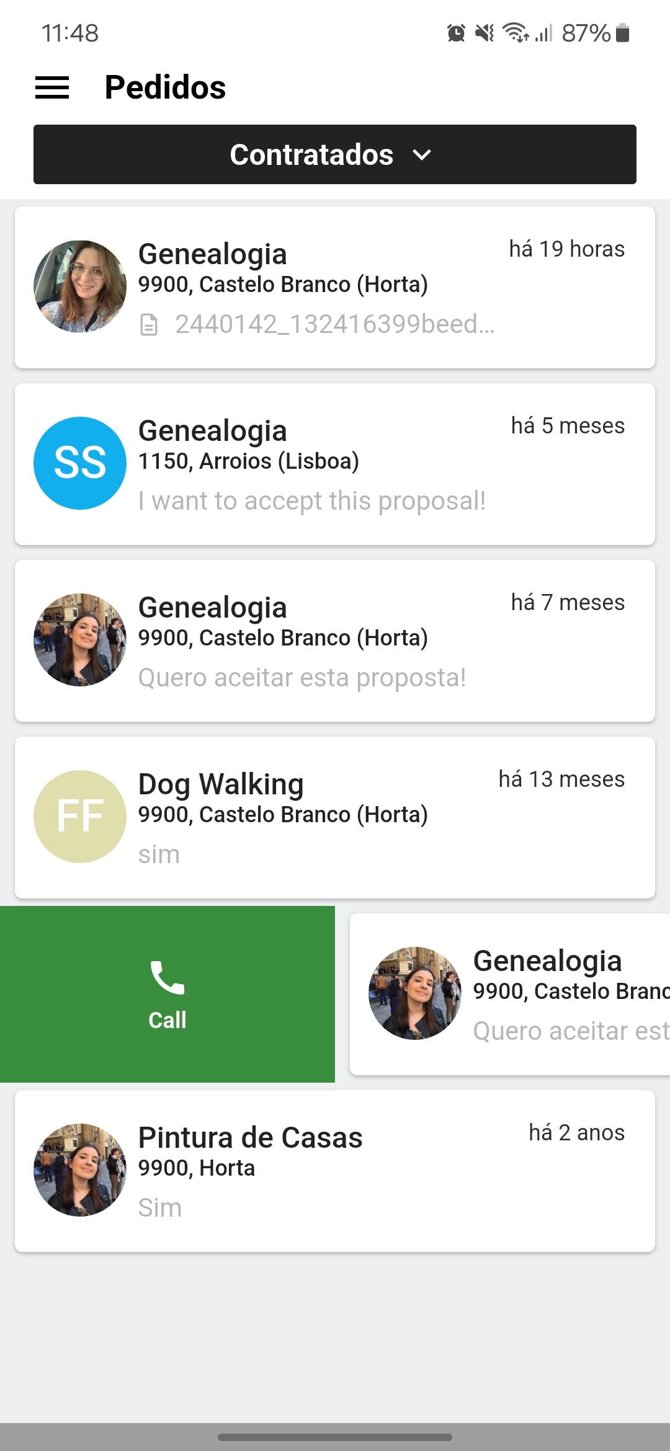Tap the profile photo of woman with glasses

(x=80, y=286)
